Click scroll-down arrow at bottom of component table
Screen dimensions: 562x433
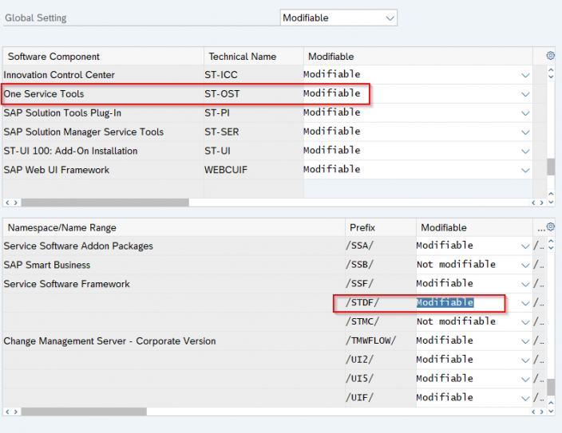(x=551, y=203)
